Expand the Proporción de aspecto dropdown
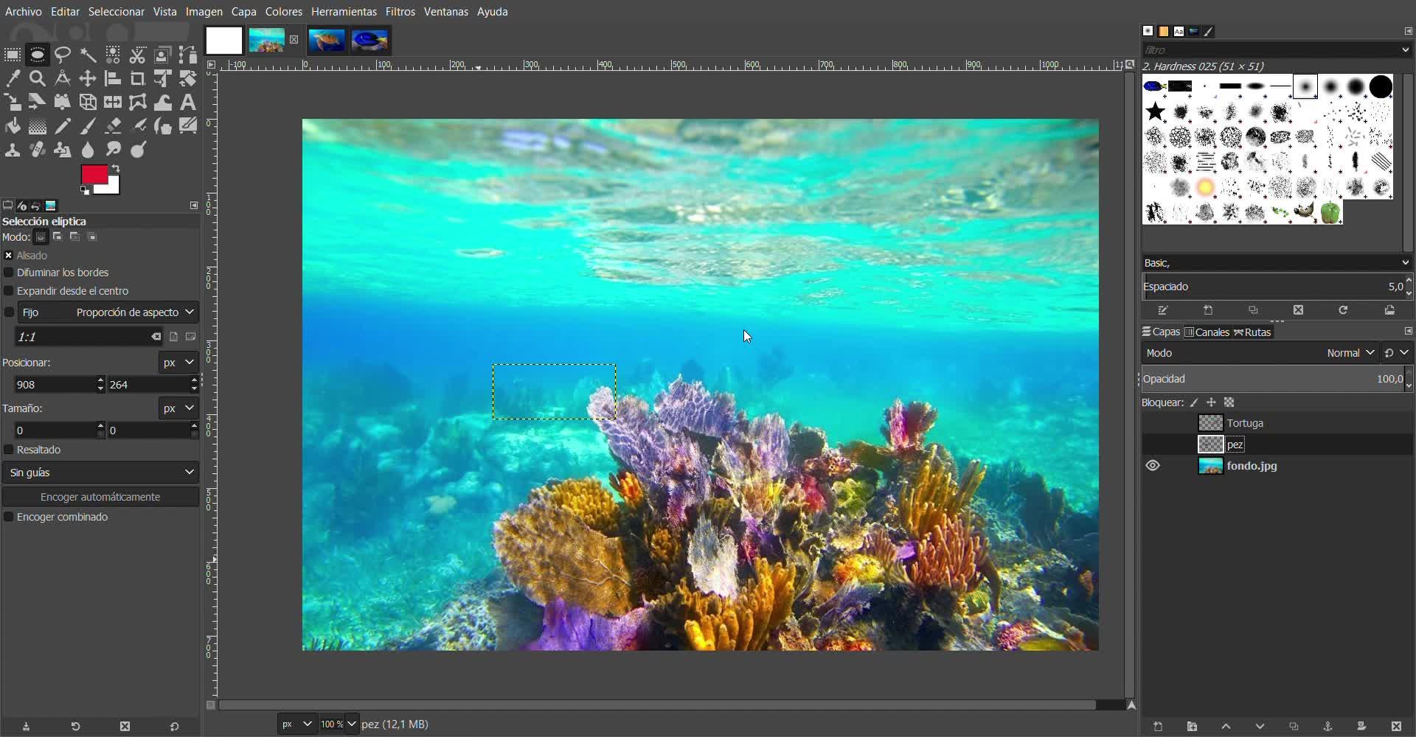 (x=136, y=312)
